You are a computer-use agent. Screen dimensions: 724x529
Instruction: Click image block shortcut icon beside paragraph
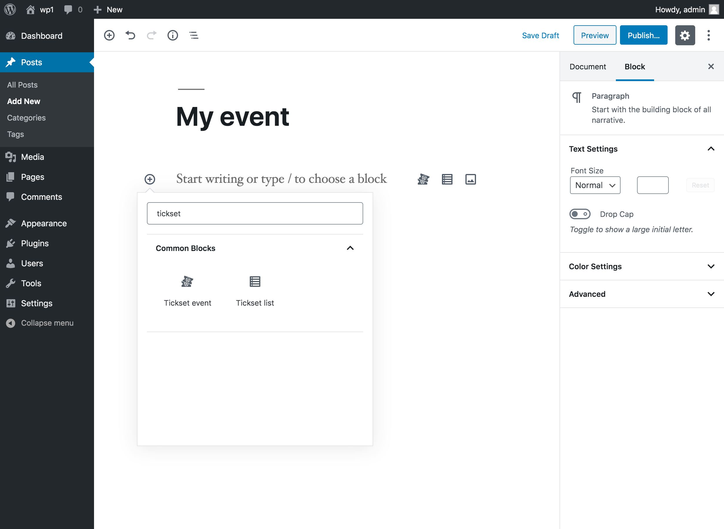pos(470,179)
